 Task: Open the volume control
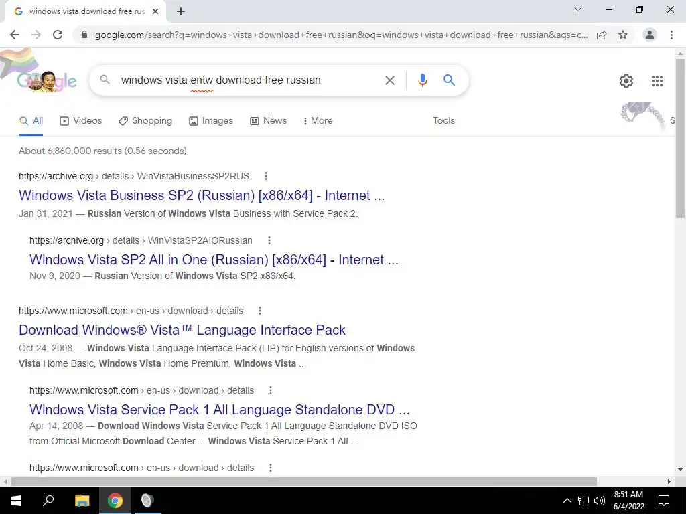click(x=600, y=501)
